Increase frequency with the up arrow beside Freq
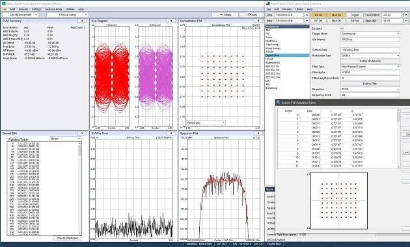 [x=307, y=15]
